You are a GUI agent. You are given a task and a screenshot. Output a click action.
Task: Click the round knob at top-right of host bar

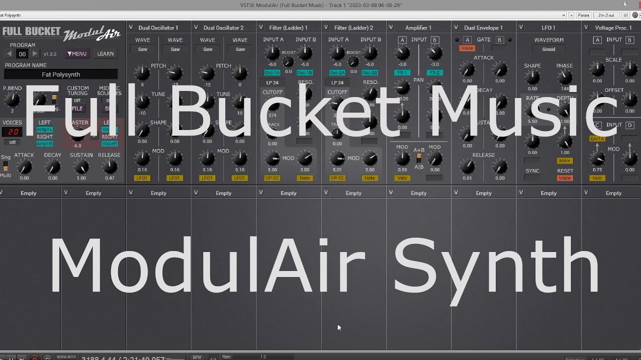coord(635,15)
